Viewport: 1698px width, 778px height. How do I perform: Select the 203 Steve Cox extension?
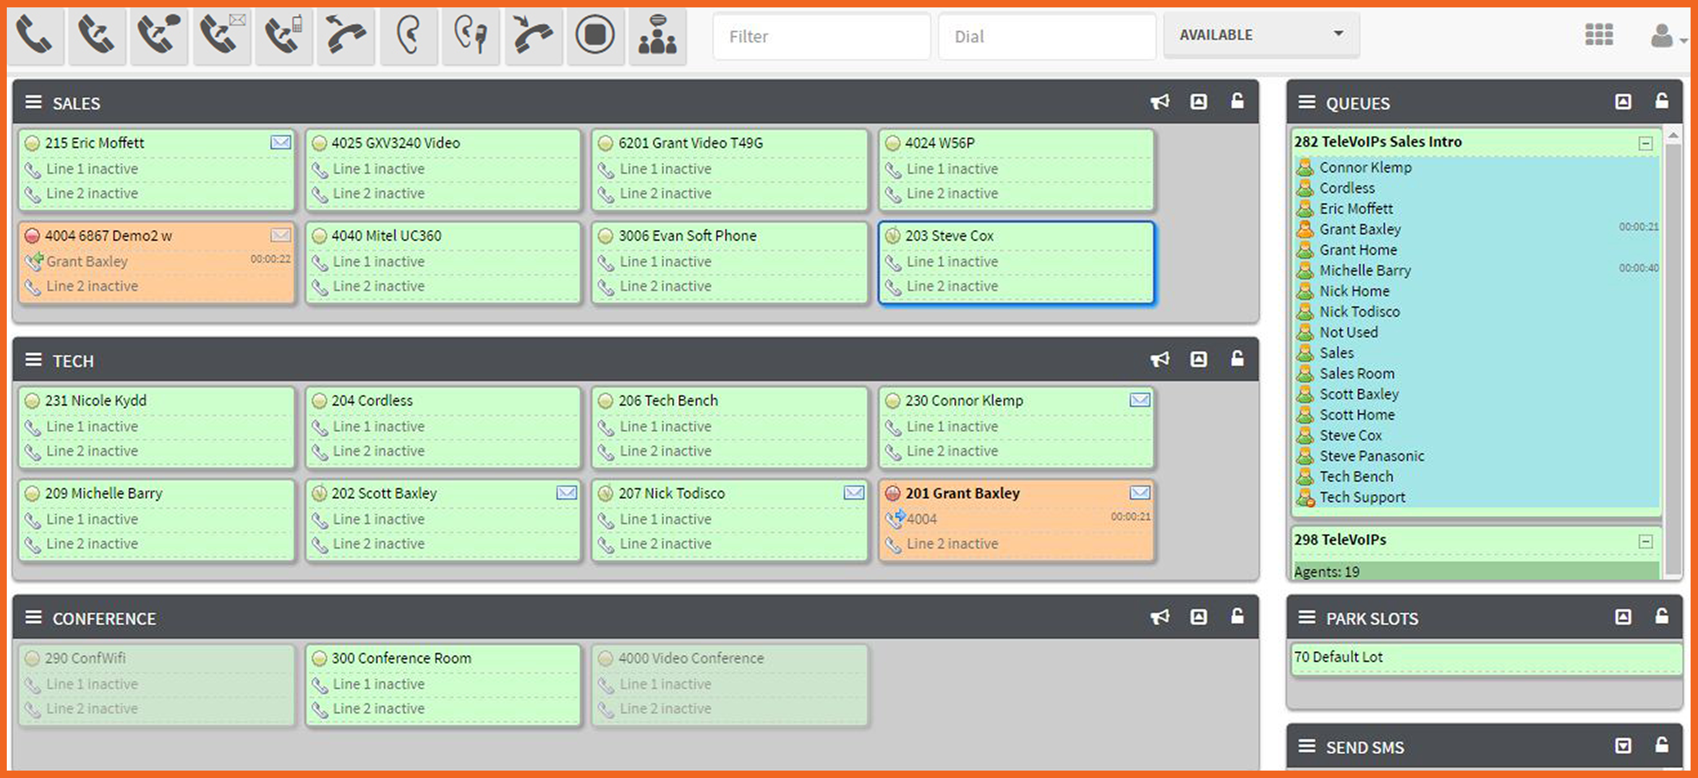click(1016, 262)
